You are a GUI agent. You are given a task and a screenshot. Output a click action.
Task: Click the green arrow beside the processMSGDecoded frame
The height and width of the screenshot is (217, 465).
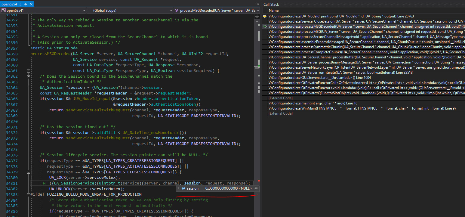[265, 26]
